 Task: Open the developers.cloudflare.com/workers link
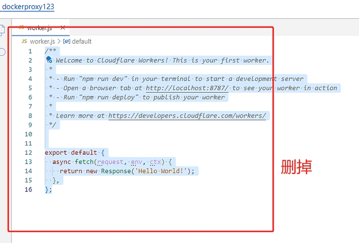click(x=187, y=116)
